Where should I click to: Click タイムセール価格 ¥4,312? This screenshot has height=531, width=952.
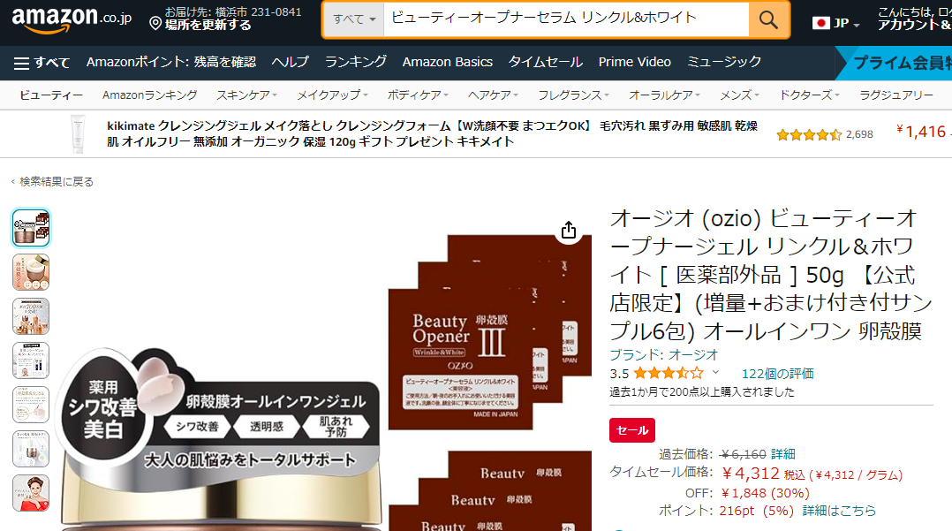coord(751,474)
